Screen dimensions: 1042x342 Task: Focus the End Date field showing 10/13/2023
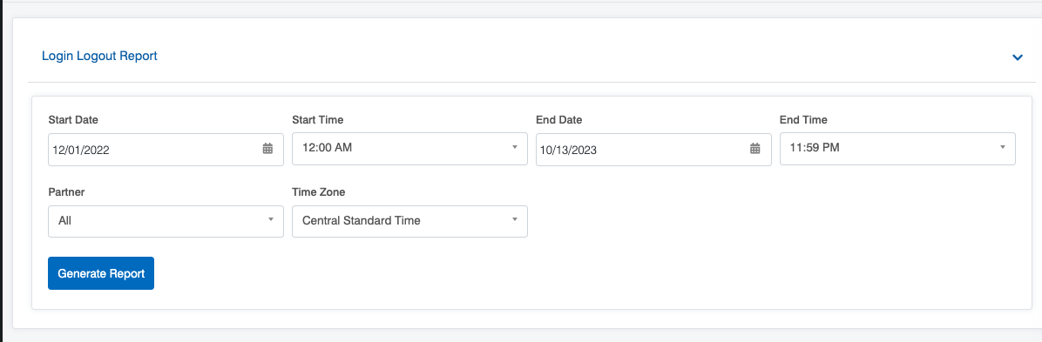[x=653, y=150]
